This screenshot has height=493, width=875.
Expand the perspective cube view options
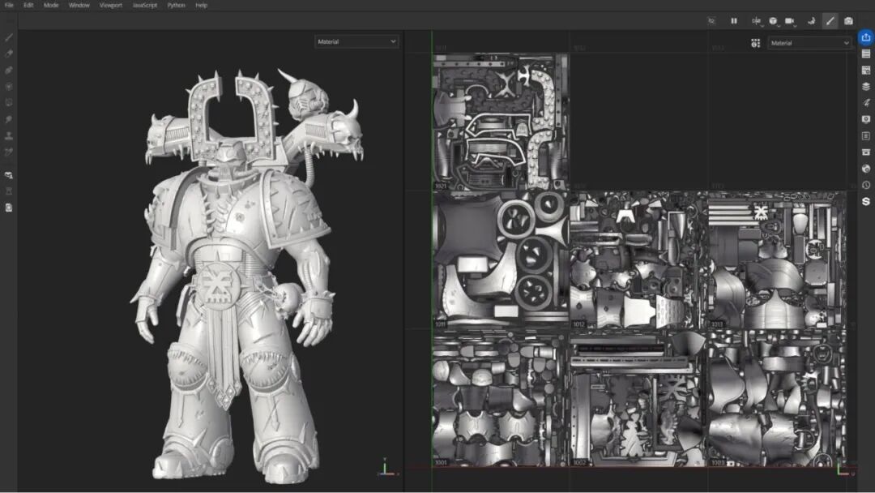[x=773, y=20]
